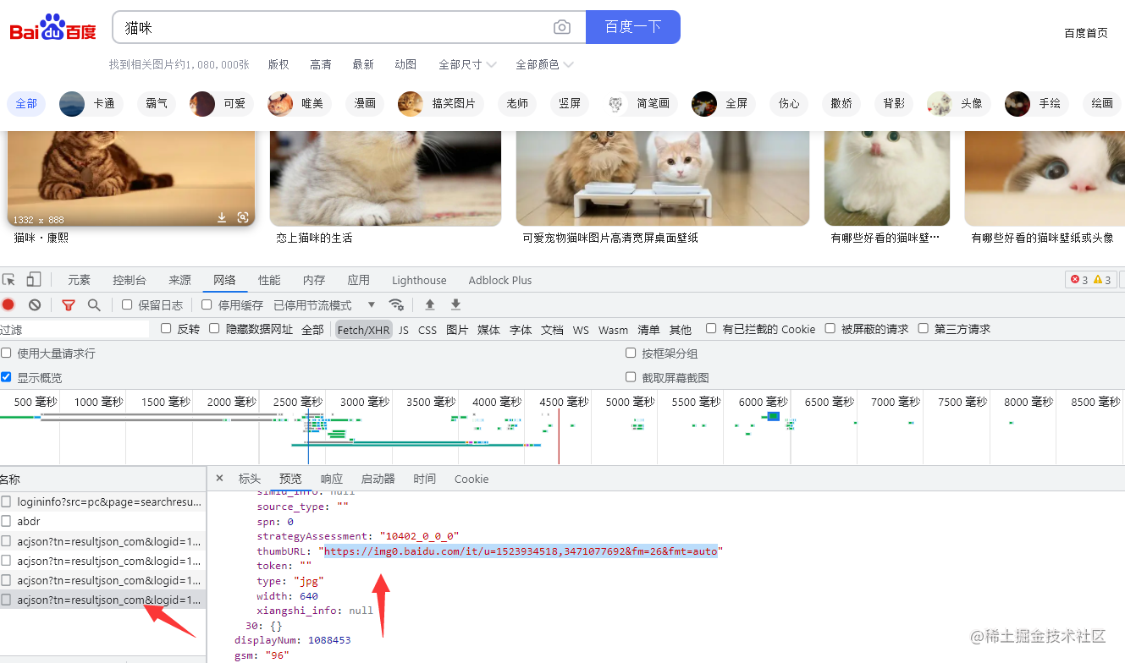
Task: Check the 被屏蔽的请求 checkbox
Action: [830, 329]
